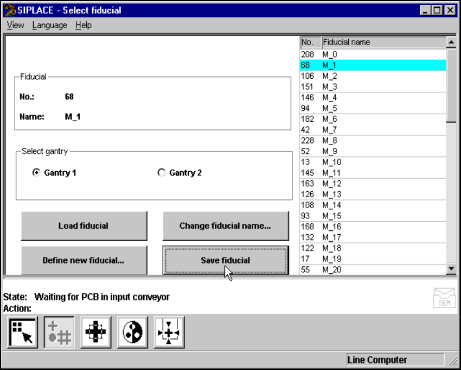Click the Load fiducial button

84,226
